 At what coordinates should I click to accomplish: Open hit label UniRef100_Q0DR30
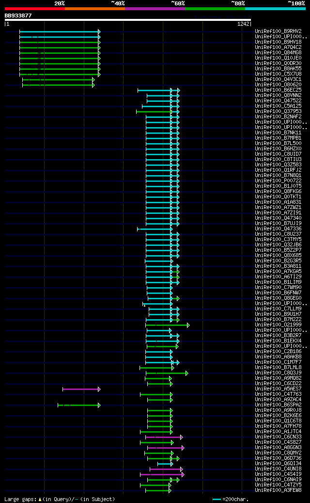pyautogui.click(x=278, y=63)
